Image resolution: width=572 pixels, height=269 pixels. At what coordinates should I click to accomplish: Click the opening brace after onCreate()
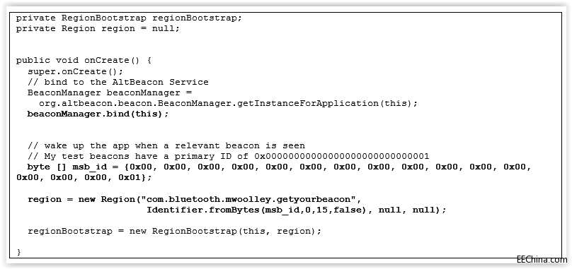pyautogui.click(x=149, y=61)
